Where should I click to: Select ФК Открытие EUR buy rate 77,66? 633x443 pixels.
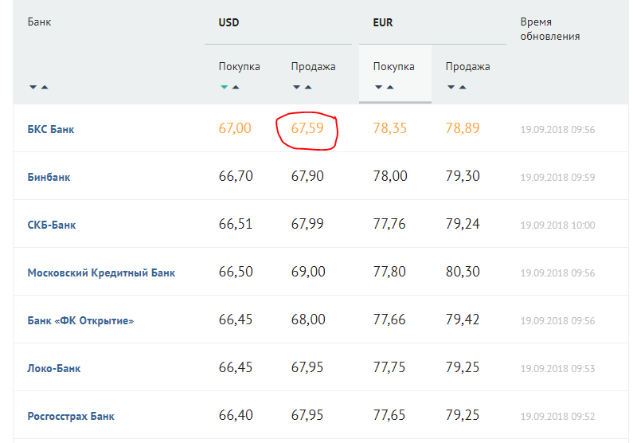click(389, 320)
